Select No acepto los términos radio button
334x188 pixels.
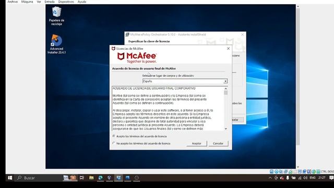114,143
